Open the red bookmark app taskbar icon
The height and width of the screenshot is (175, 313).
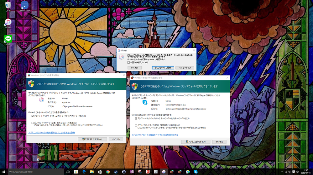click(148, 172)
